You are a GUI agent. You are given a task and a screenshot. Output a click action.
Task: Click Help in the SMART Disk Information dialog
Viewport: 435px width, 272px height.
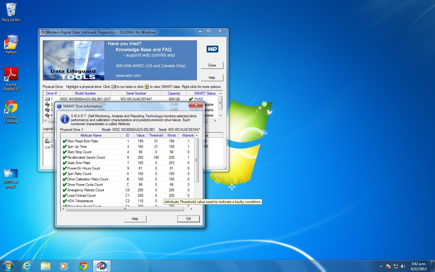point(135,219)
